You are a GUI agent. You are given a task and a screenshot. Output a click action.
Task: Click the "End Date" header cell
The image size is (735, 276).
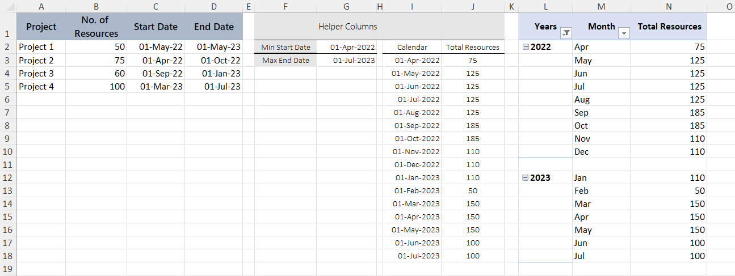click(213, 27)
